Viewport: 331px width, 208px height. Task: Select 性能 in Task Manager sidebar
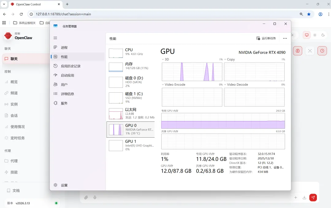pyautogui.click(x=78, y=57)
